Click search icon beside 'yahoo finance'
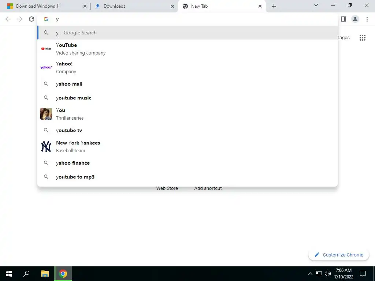The image size is (375, 281). pyautogui.click(x=46, y=163)
